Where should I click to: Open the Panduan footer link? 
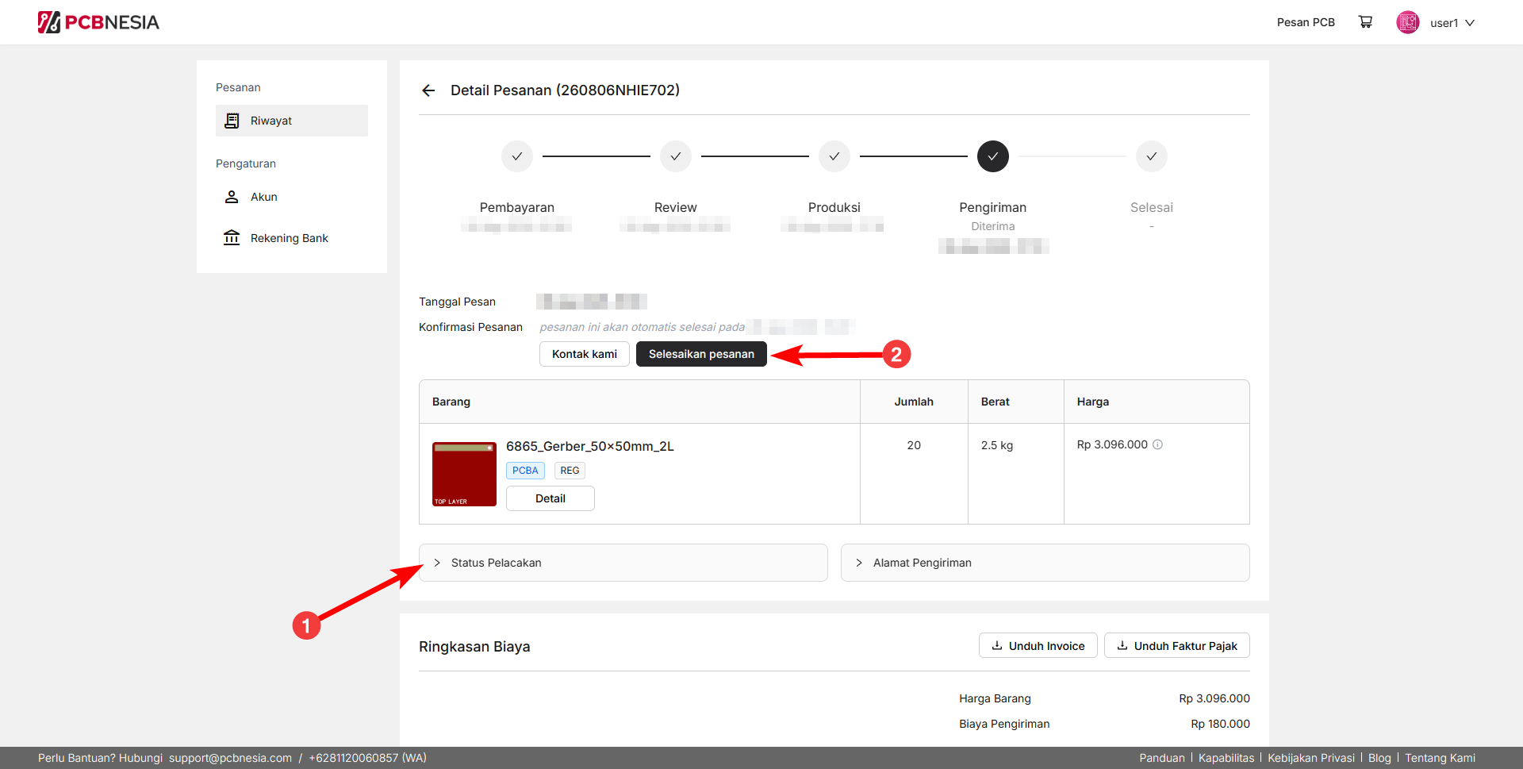tap(1162, 758)
